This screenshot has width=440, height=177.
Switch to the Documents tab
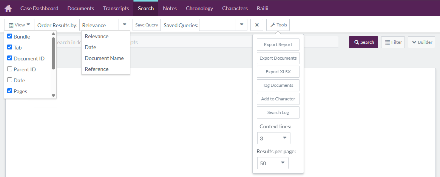[x=81, y=8]
